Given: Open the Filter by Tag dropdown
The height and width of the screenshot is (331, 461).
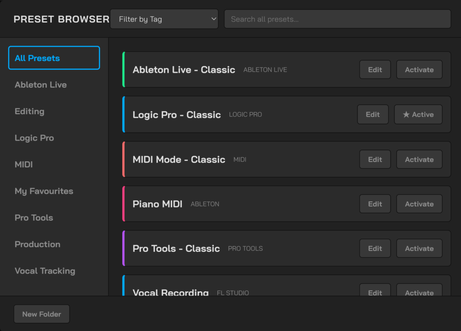Looking at the screenshot, I should point(164,19).
